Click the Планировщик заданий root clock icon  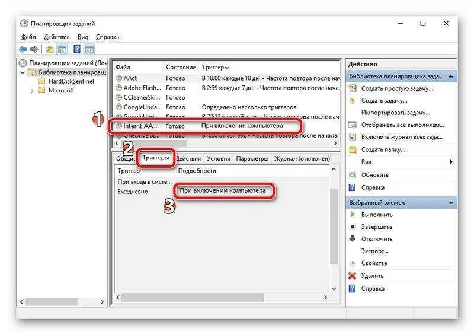[x=23, y=63]
